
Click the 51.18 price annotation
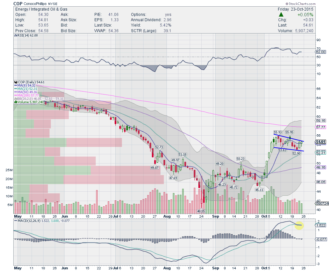pyautogui.click(x=182, y=154)
